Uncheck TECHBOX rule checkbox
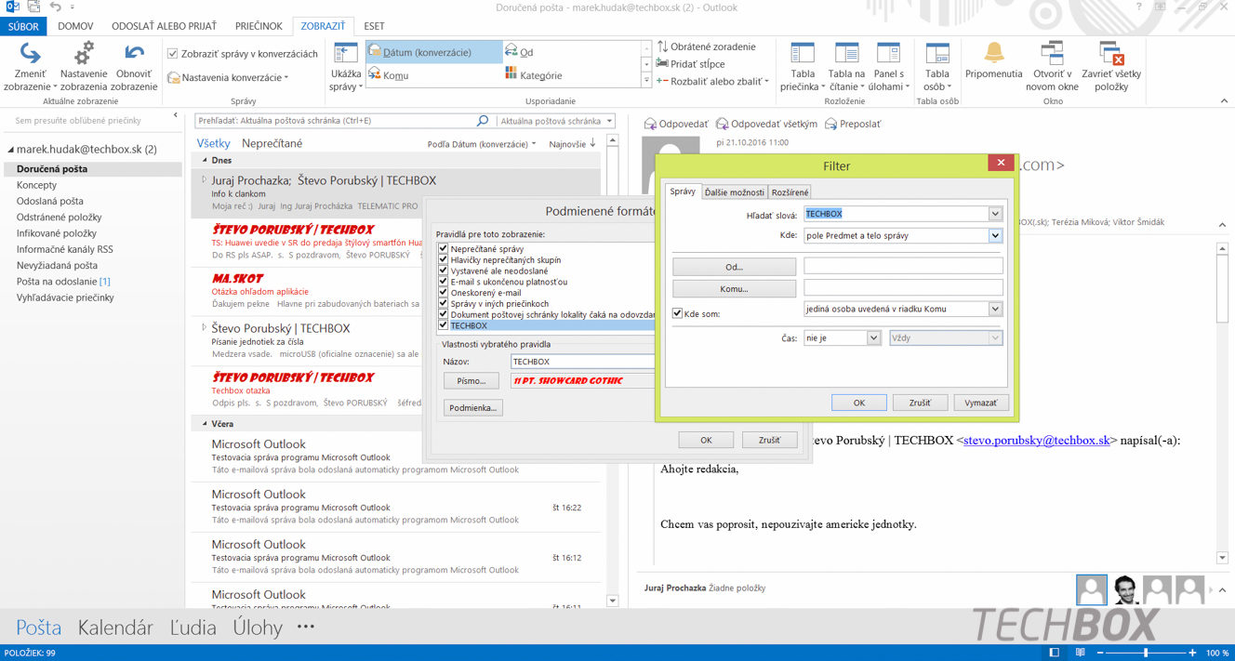Viewport: 1235px width, 661px height. point(444,325)
